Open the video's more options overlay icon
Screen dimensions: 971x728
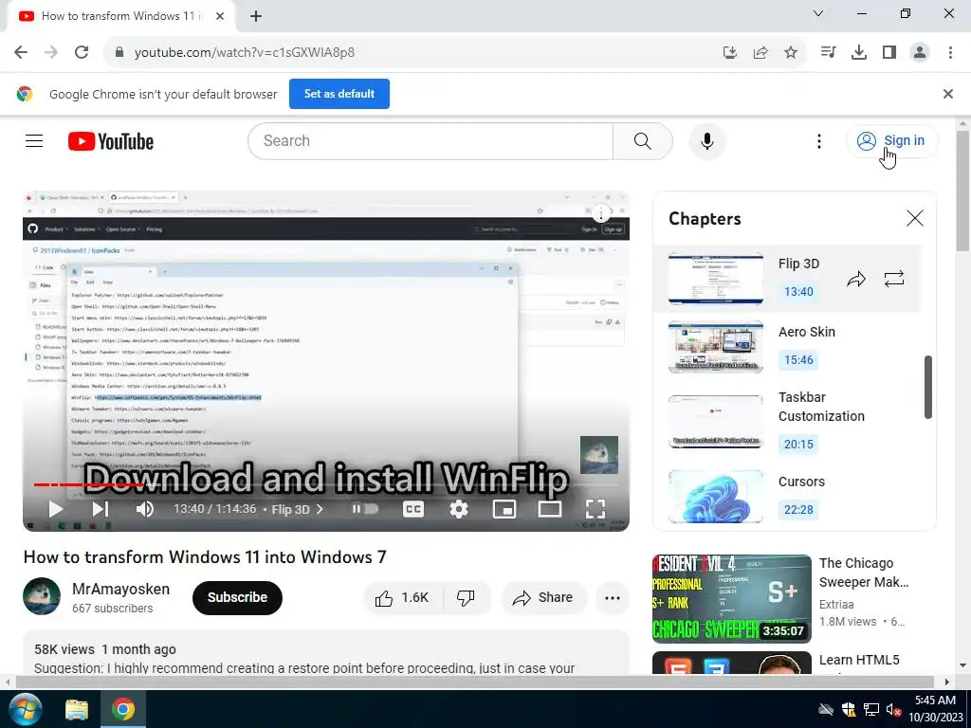(600, 213)
